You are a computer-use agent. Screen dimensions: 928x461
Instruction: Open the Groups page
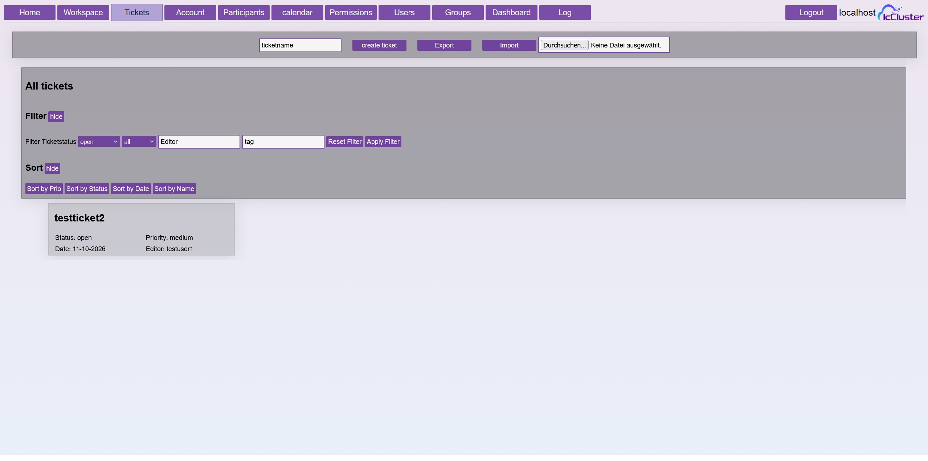[458, 13]
